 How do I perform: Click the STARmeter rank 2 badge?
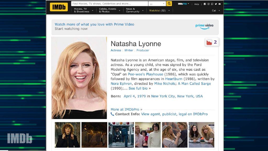coord(212,42)
